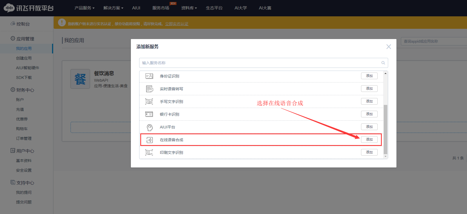The height and width of the screenshot is (214, 467).
Task: Open the 资料库 dropdown menu
Action: [189, 8]
